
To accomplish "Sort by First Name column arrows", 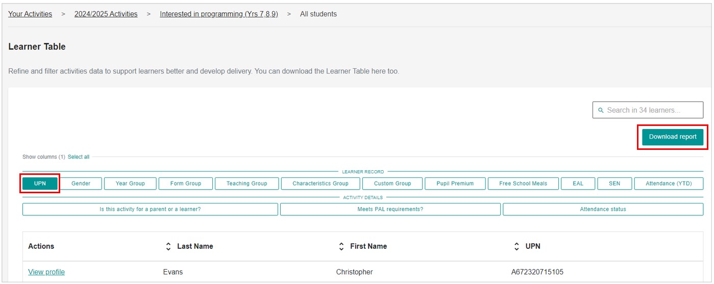I will point(341,246).
